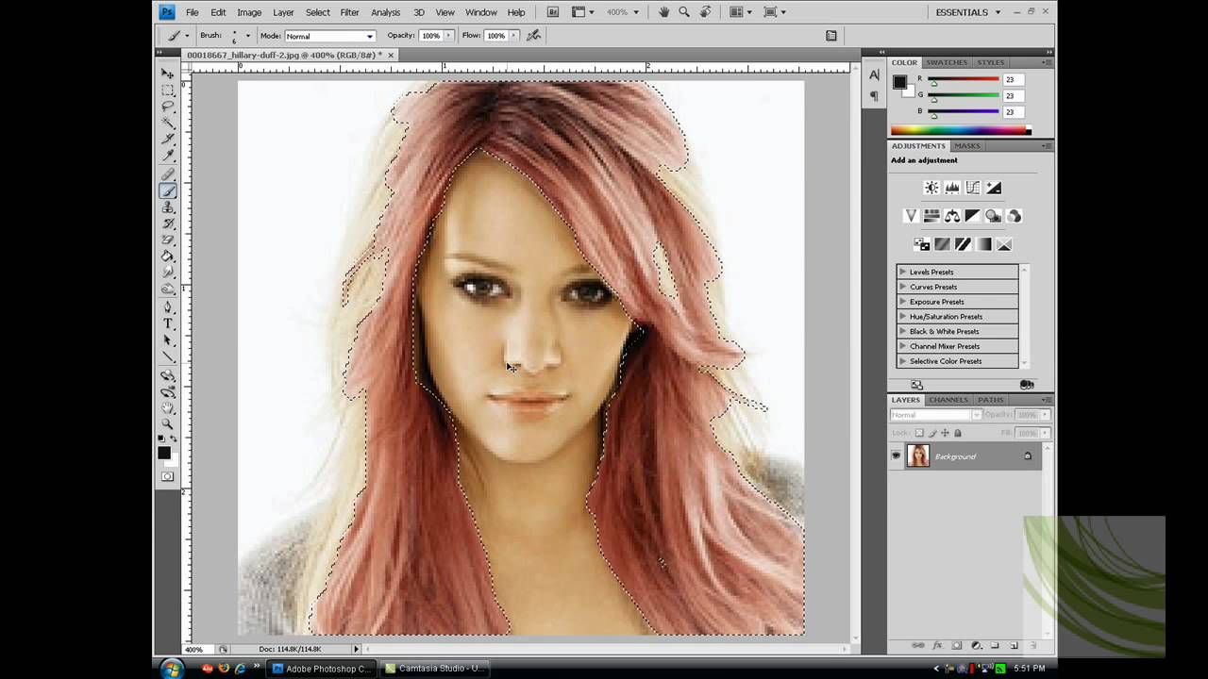Select the Paint Bucket tool
The height and width of the screenshot is (679, 1208).
point(168,257)
